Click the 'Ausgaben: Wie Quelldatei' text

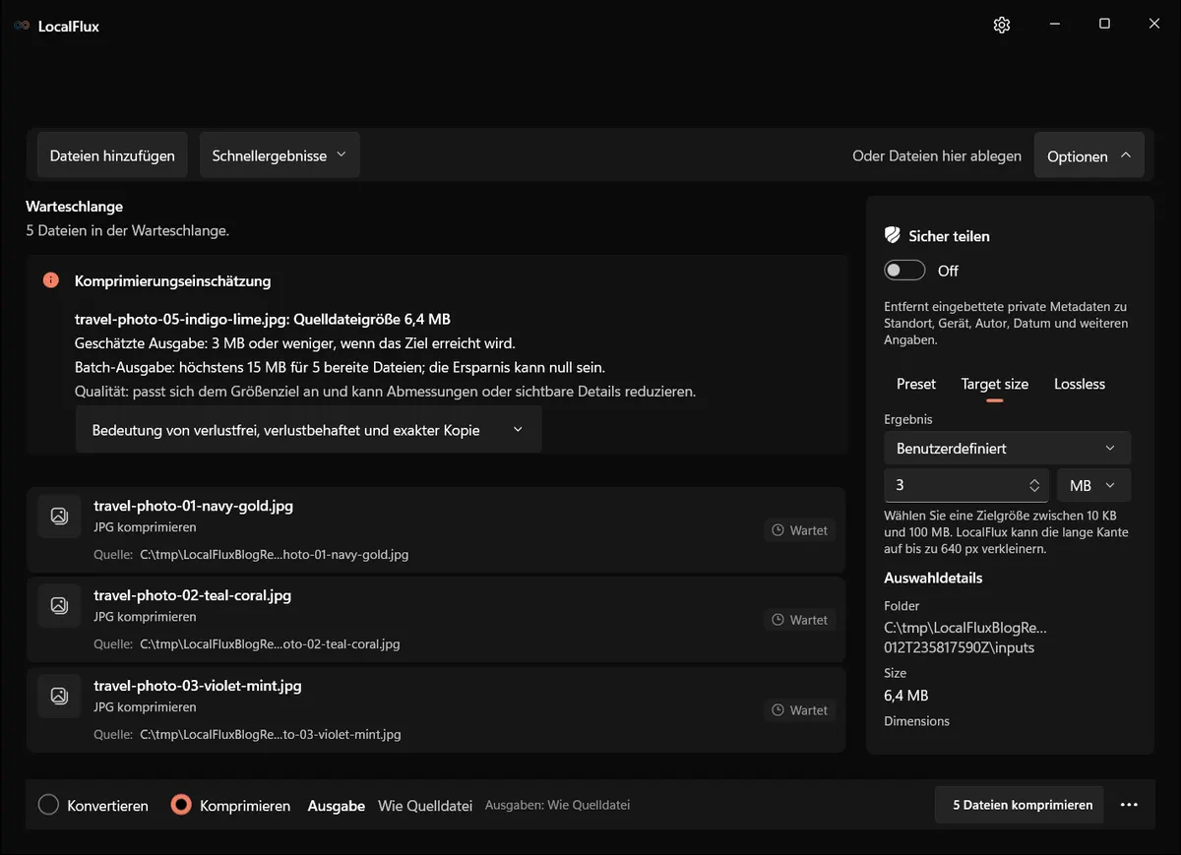[557, 805]
